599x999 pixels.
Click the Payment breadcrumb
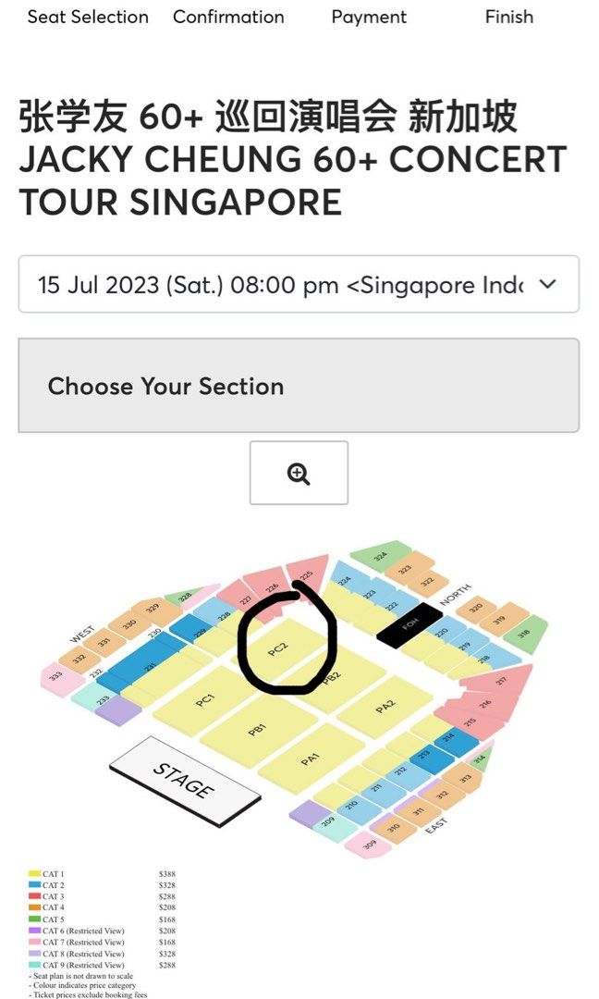coord(369,17)
